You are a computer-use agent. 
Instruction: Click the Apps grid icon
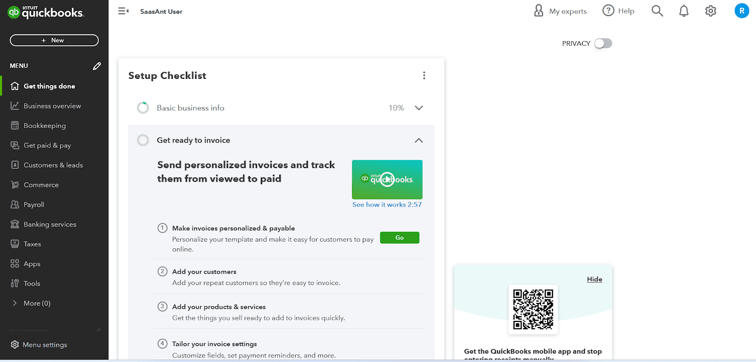click(15, 264)
